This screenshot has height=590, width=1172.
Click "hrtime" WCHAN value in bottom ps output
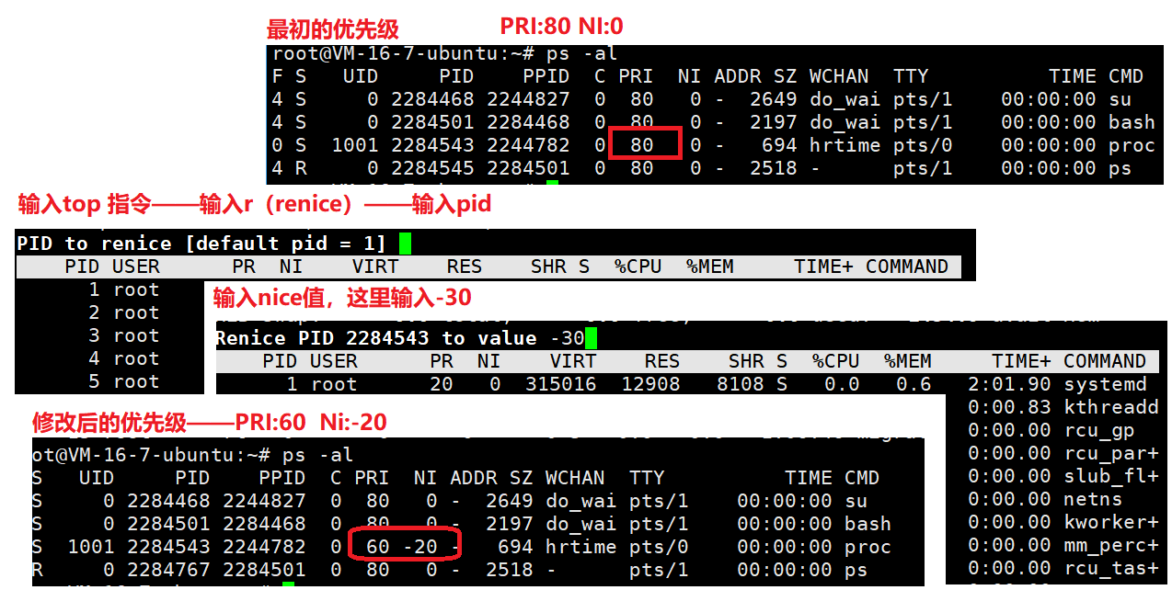(580, 547)
